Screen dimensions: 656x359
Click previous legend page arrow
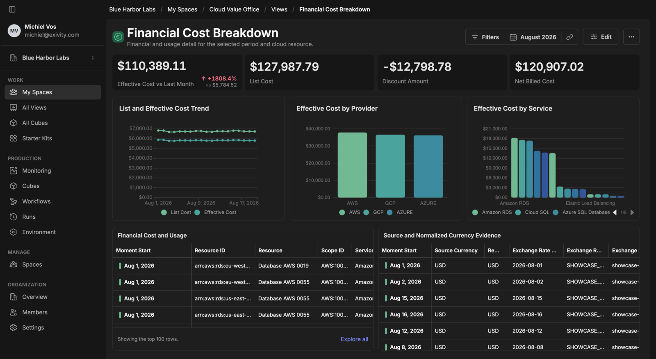coord(615,213)
